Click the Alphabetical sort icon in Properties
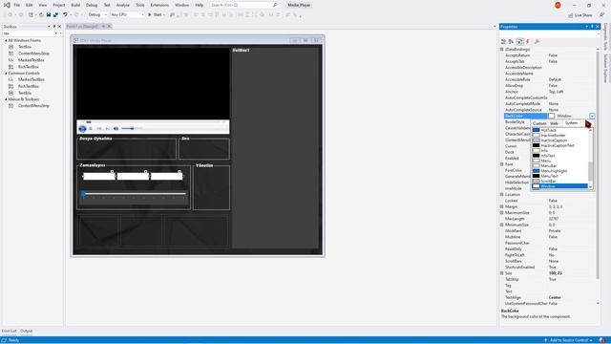The width and height of the screenshot is (611, 344). pos(511,42)
